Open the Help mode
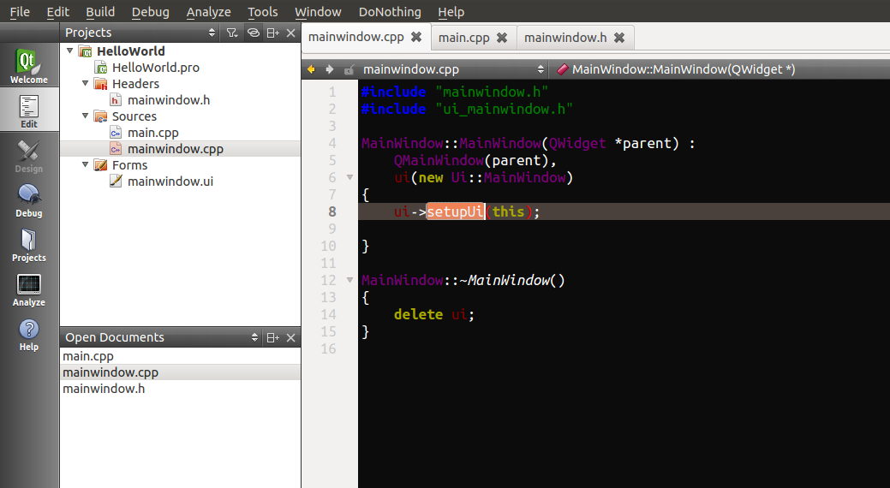890x488 pixels. [29, 335]
